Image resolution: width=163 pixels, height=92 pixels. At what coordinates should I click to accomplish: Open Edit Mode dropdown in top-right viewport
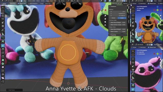point(141,1)
